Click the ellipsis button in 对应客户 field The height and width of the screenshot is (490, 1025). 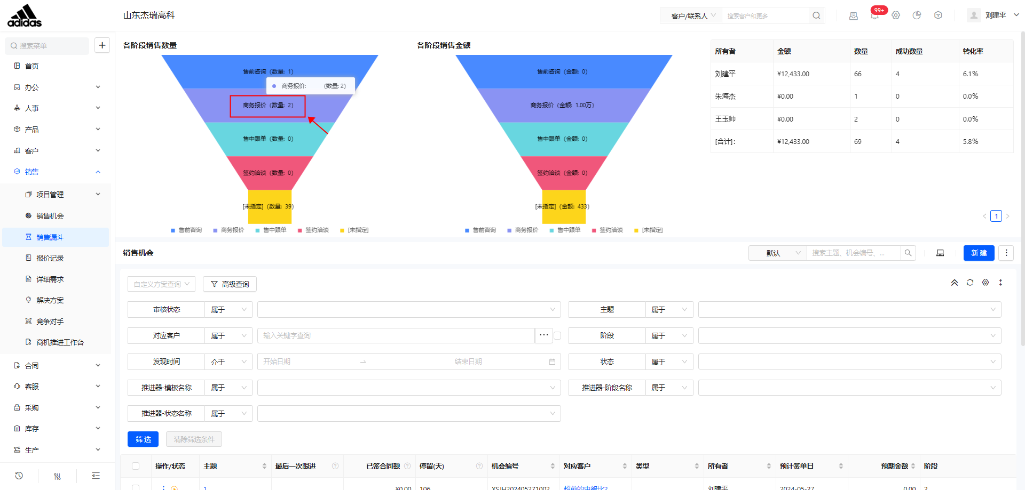[543, 335]
